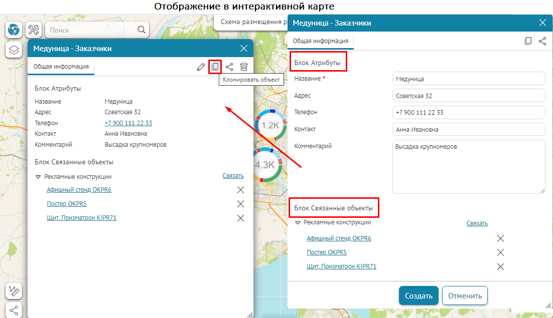
Task: Delete the object with the trash icon
Action: (244, 67)
